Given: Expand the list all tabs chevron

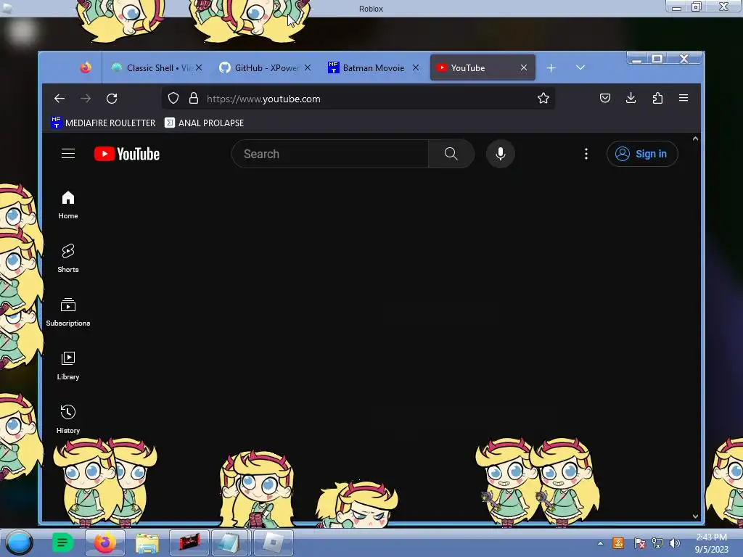Looking at the screenshot, I should point(580,67).
